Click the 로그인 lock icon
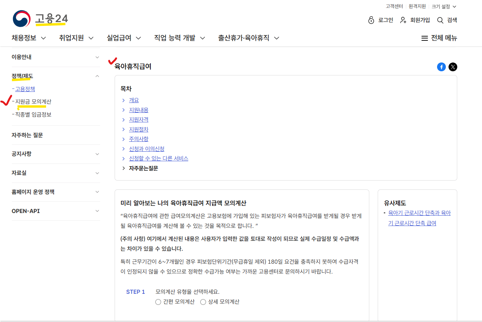482x322 pixels. click(x=371, y=20)
